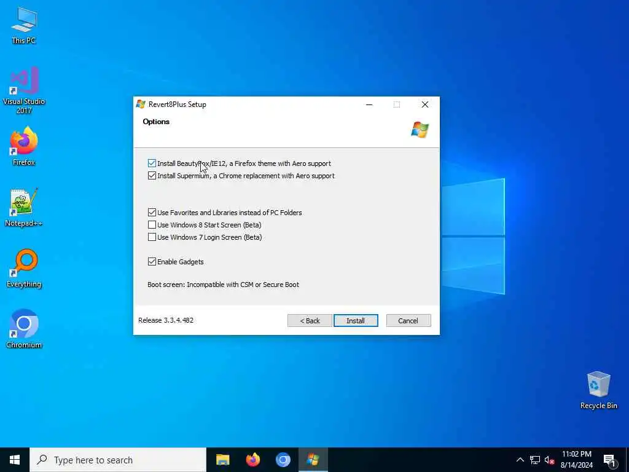The width and height of the screenshot is (629, 472).
Task: Switch to Revert8Plus Setup taskbar icon
Action: tap(313, 460)
